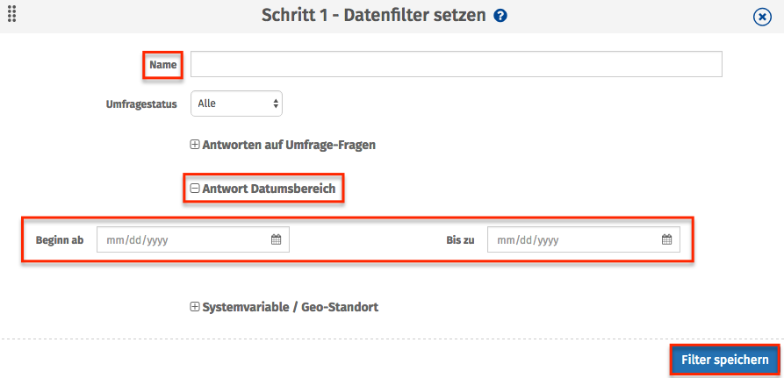Click into the Beginn ab date field
Viewport: 784px width, 378px height.
pos(184,239)
